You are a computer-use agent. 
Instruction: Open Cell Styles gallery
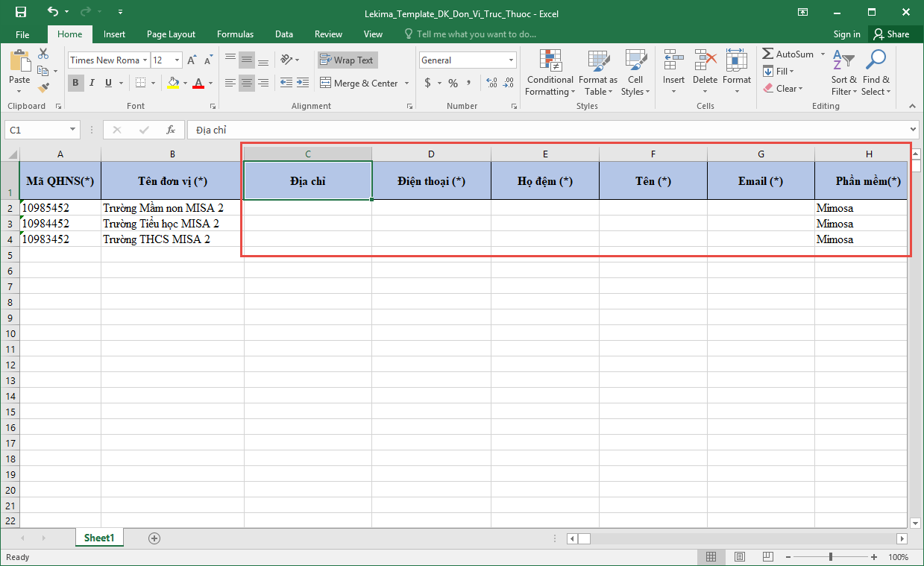(635, 73)
